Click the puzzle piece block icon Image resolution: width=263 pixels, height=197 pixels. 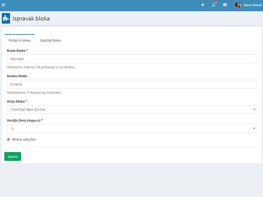(x=6, y=18)
